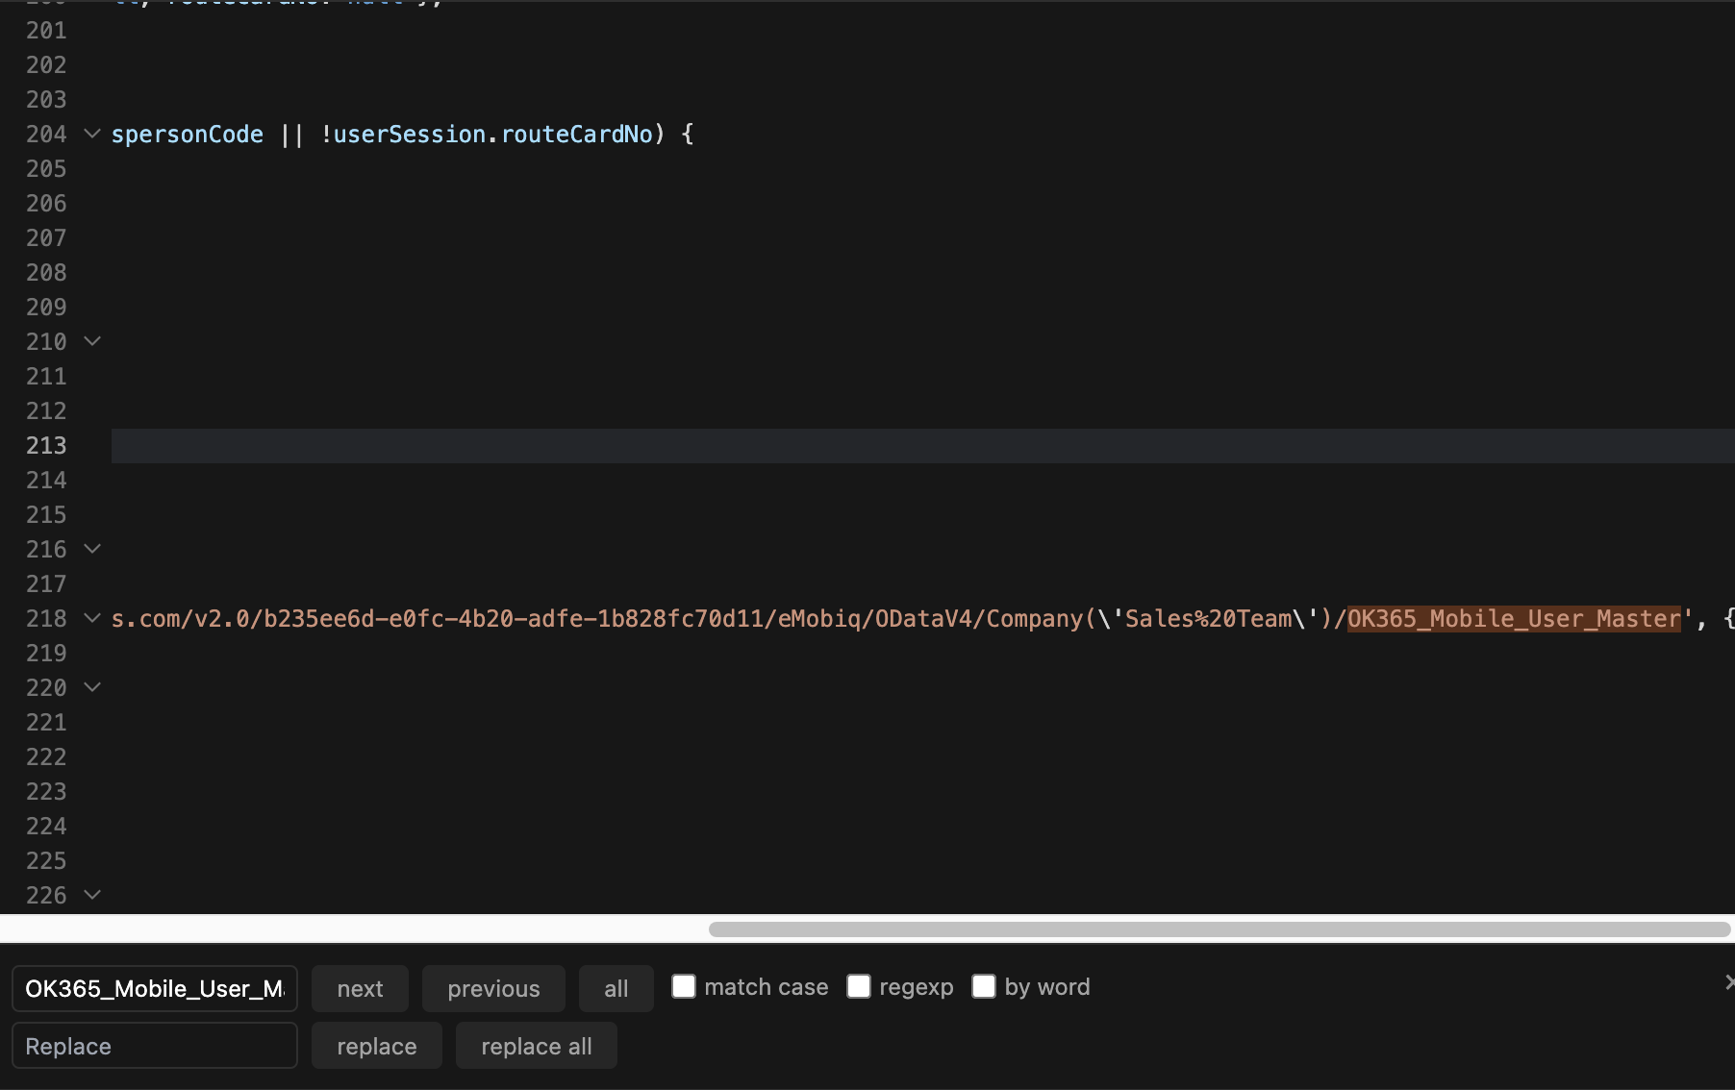Click the highlighted OK365_Mobile_User_Master match
Image resolution: width=1735 pixels, height=1090 pixels.
(x=1514, y=619)
